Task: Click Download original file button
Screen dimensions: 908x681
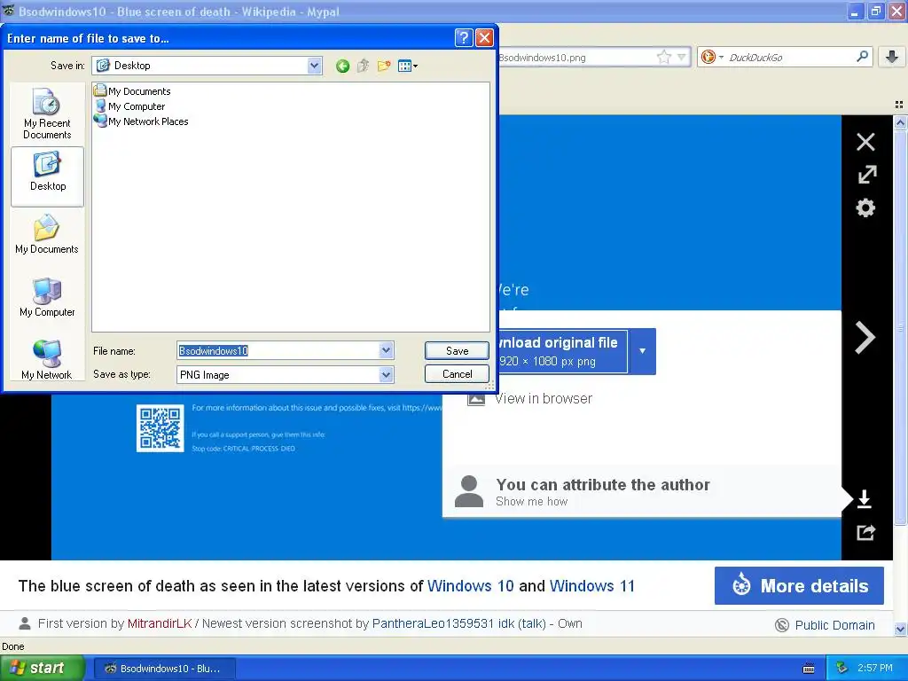Action: pos(563,351)
